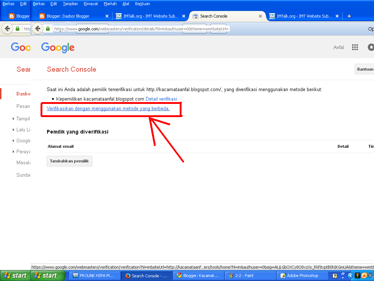The width and height of the screenshot is (374, 281).
Task: Click the Alamat email column header
Action: click(x=61, y=146)
